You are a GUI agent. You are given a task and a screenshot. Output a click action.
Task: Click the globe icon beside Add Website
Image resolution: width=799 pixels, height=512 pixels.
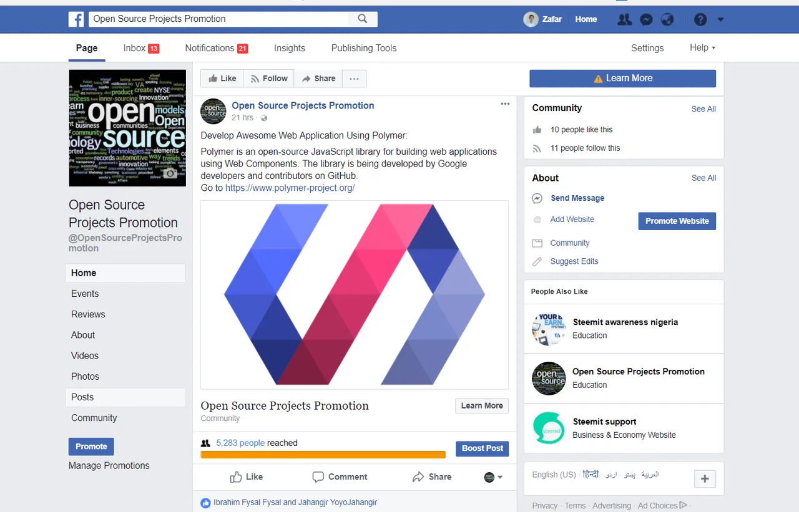[537, 220]
